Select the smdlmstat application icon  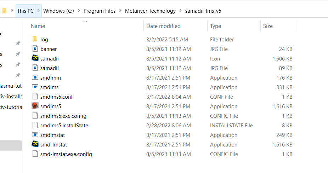(35, 135)
